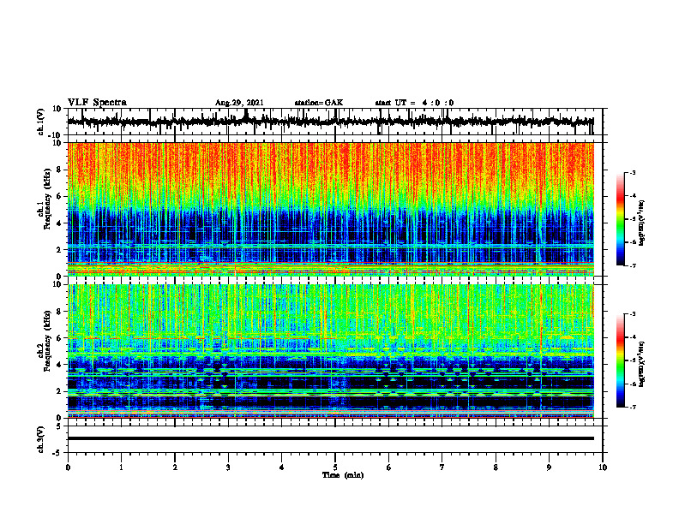The width and height of the screenshot is (679, 524).
Task: Click the "ch.3(V)" axis label
Action: pos(41,439)
